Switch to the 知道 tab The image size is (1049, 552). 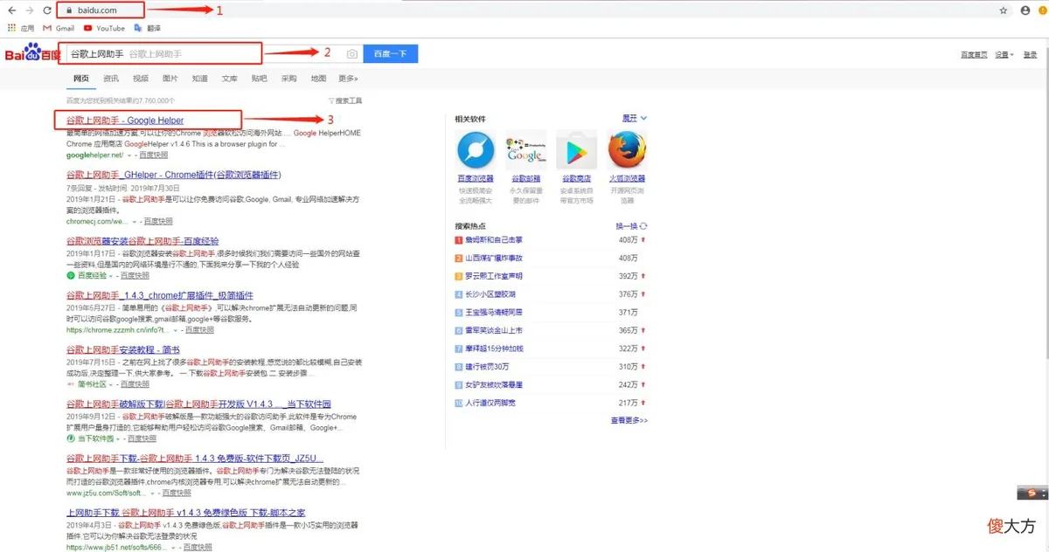(200, 79)
